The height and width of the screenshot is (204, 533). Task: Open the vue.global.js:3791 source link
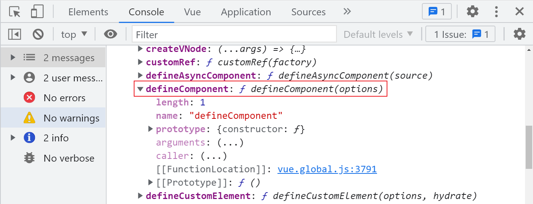(x=327, y=169)
